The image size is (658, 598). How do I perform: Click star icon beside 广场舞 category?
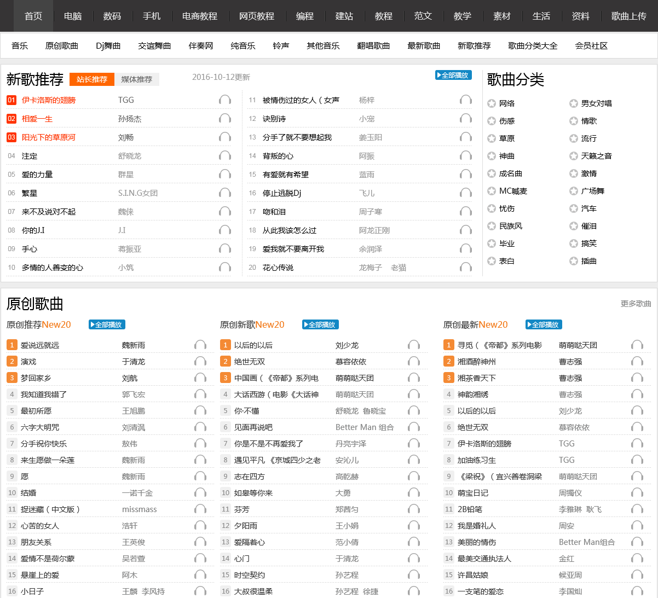click(574, 191)
